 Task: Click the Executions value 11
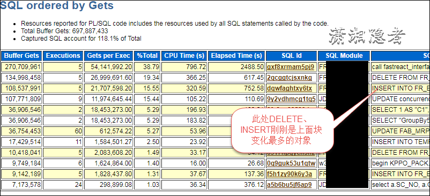coord(78,142)
